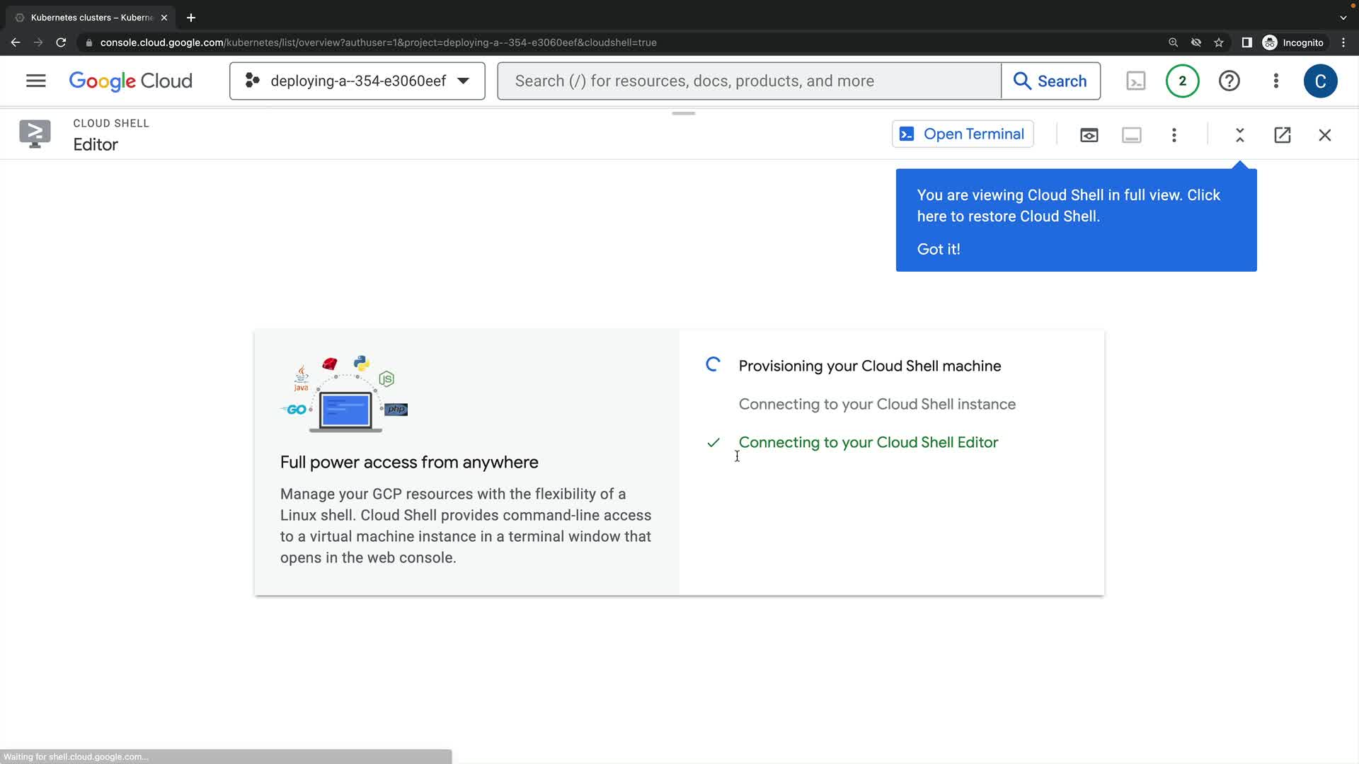Screen dimensions: 1359x764
Task: Open console settings three-dot menu
Action: pos(1275,81)
